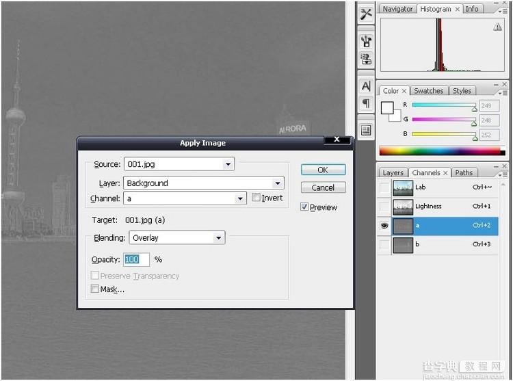The height and width of the screenshot is (381, 513).
Task: Switch to the Info tab
Action: (x=472, y=9)
